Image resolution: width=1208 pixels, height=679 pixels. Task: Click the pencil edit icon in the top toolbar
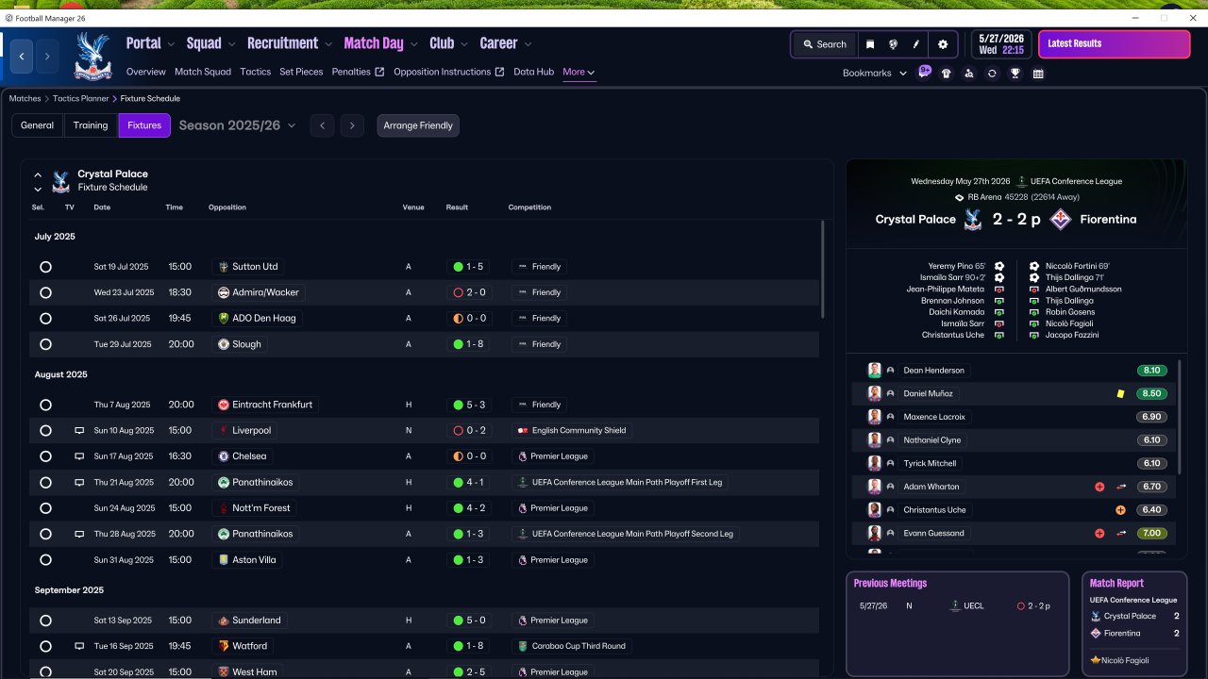(x=915, y=44)
